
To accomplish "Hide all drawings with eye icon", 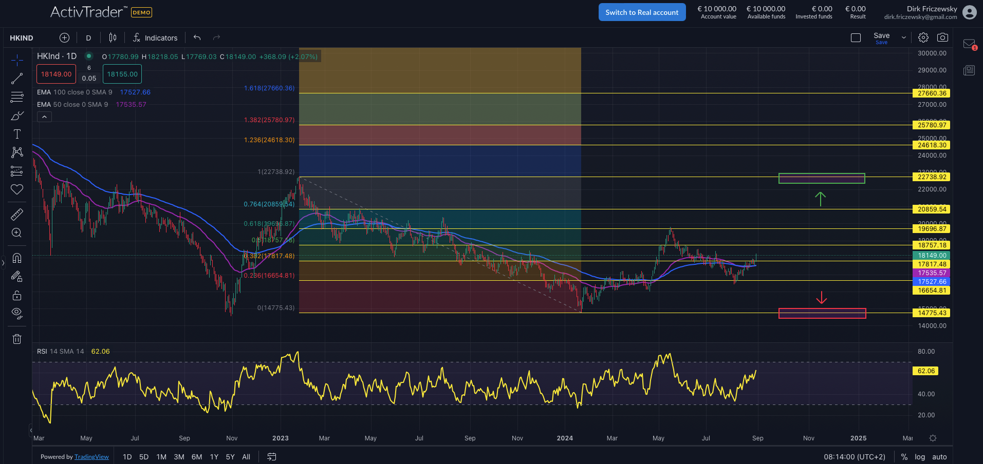I will coord(17,313).
